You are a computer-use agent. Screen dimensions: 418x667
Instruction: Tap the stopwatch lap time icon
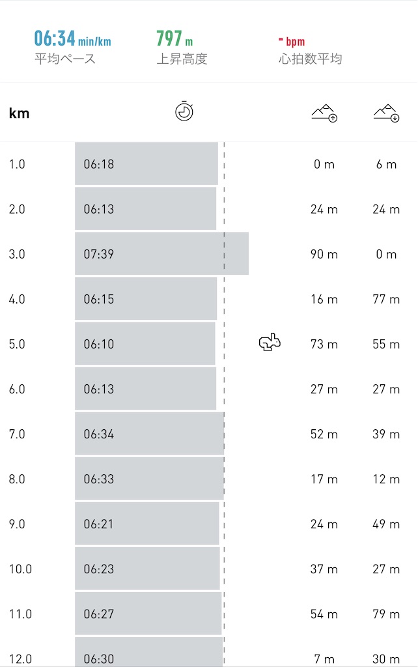point(184,111)
